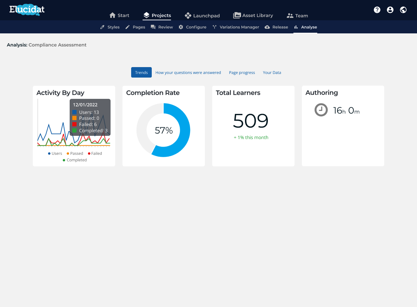
Task: Click the Release cloud upload icon
Action: click(x=267, y=27)
